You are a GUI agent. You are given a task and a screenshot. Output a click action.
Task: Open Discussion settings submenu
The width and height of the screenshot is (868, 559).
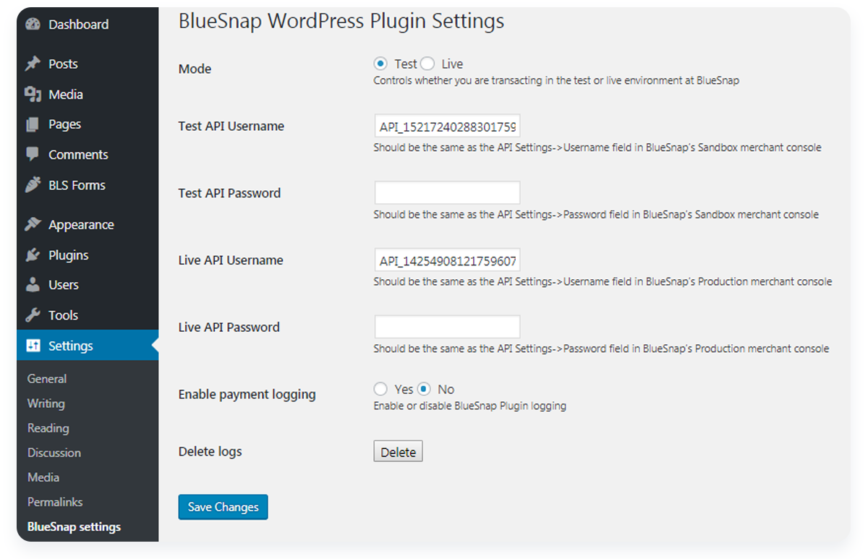point(54,452)
